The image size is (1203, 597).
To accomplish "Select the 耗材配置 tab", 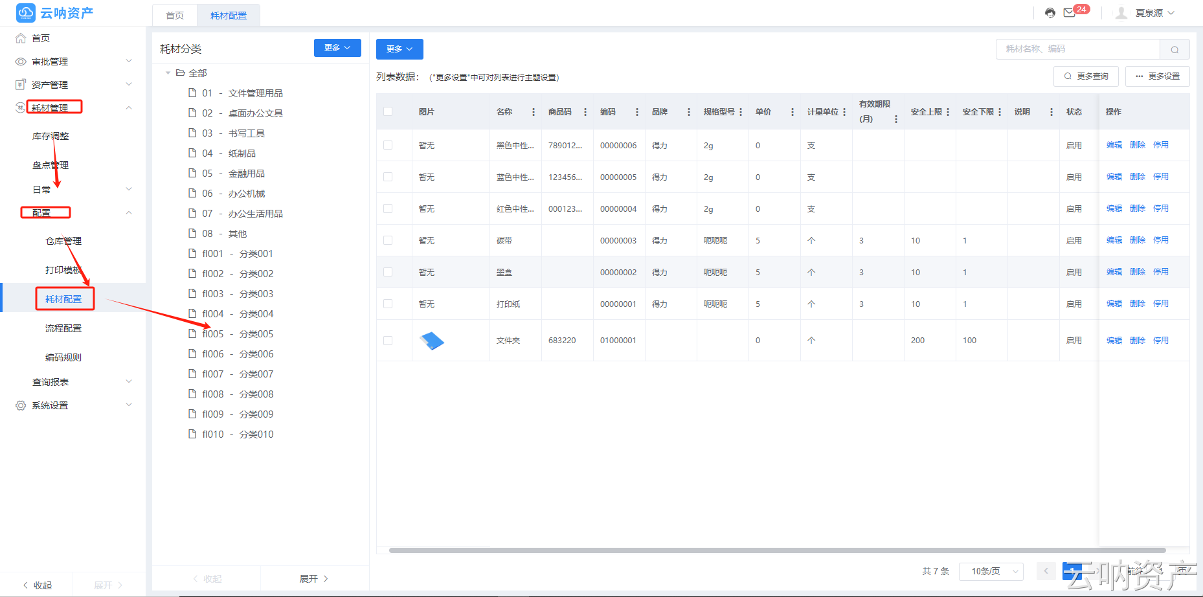I will click(229, 16).
